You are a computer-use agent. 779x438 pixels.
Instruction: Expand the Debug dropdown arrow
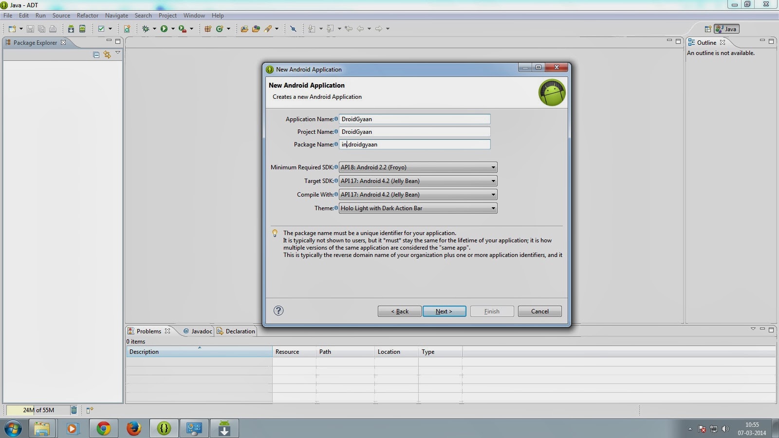[154, 29]
